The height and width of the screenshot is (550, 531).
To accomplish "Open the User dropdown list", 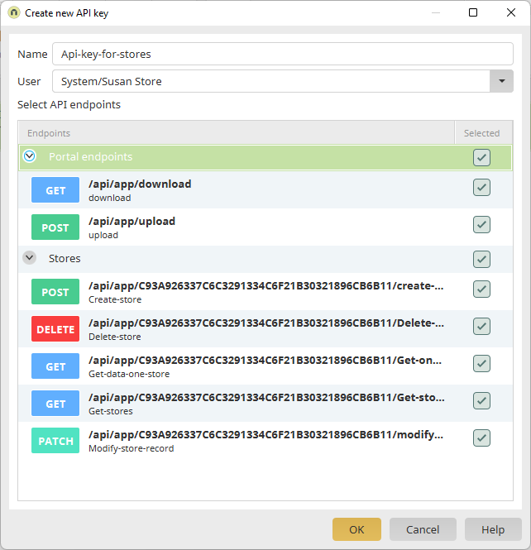I will pos(501,81).
